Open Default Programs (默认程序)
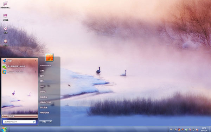The width and height of the screenshot is (211, 132). tap(44, 107)
